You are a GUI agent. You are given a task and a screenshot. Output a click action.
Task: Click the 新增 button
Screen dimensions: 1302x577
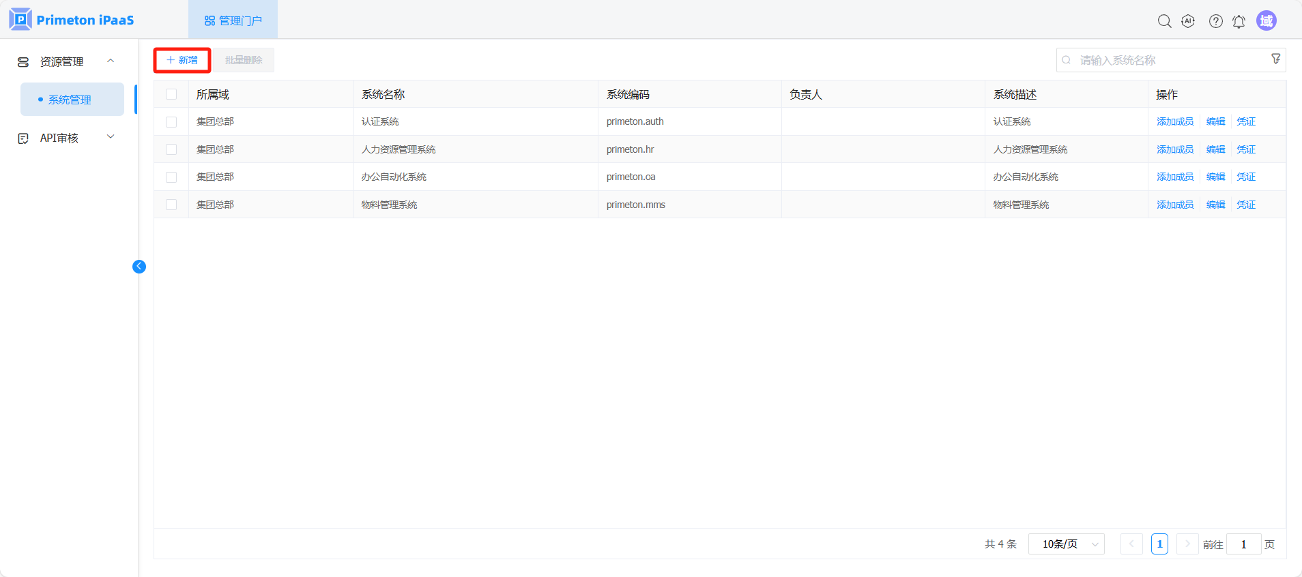182,60
